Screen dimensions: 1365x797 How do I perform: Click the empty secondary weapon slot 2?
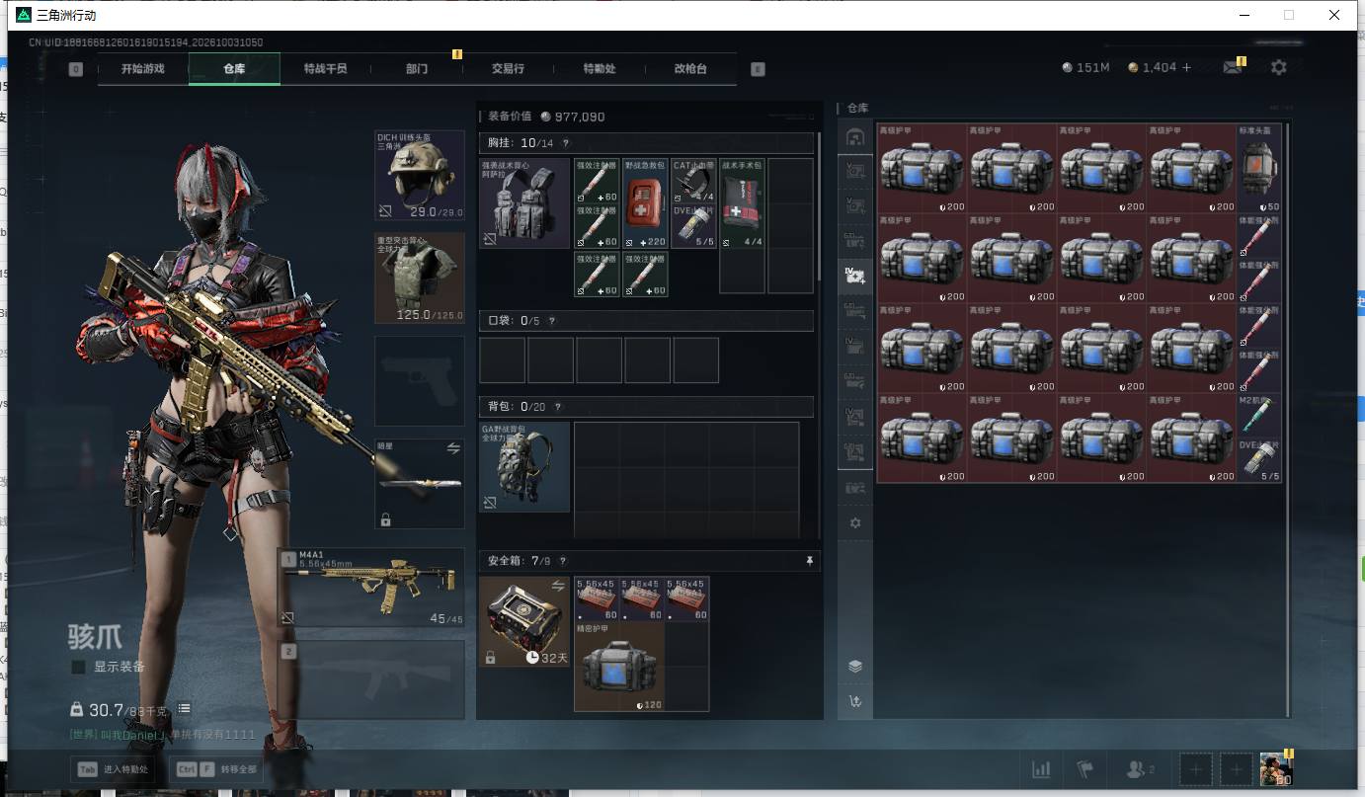[372, 679]
